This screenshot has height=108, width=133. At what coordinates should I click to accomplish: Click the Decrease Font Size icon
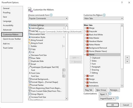[x=30, y=55]
